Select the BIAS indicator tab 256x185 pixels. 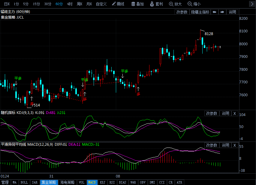point(123,182)
